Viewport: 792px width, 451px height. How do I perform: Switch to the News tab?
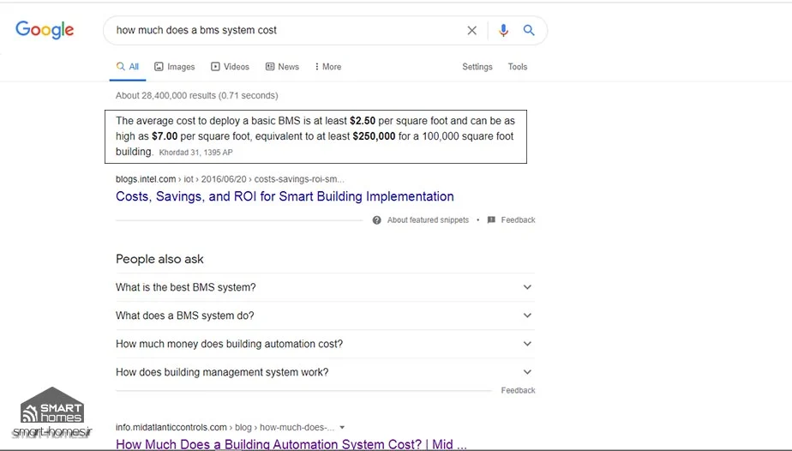pyautogui.click(x=282, y=67)
